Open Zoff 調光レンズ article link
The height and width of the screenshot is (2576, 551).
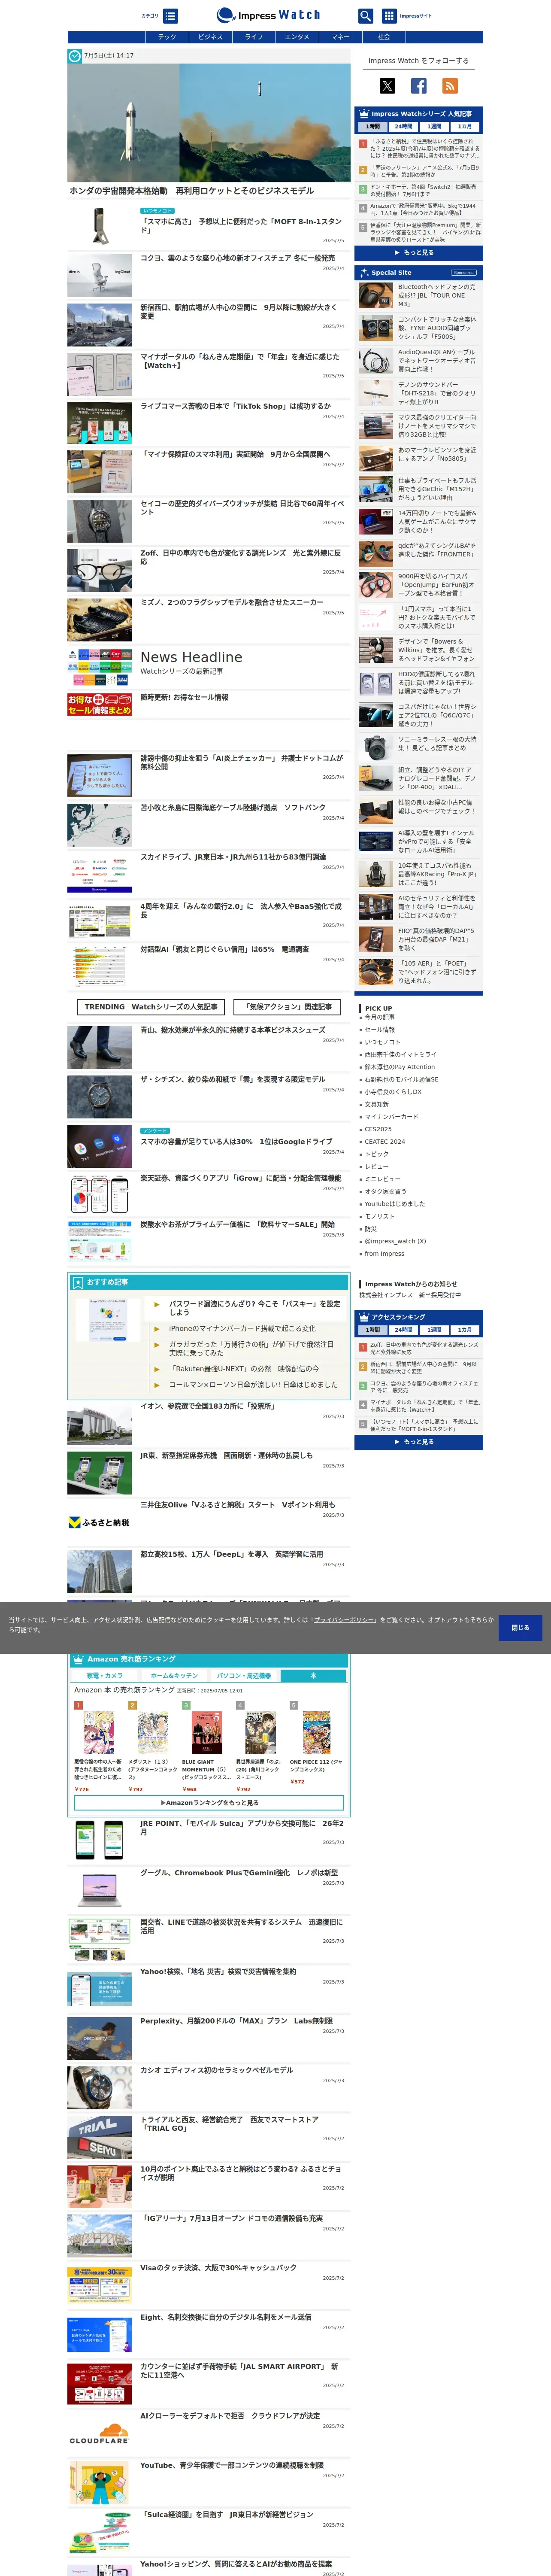pyautogui.click(x=240, y=556)
